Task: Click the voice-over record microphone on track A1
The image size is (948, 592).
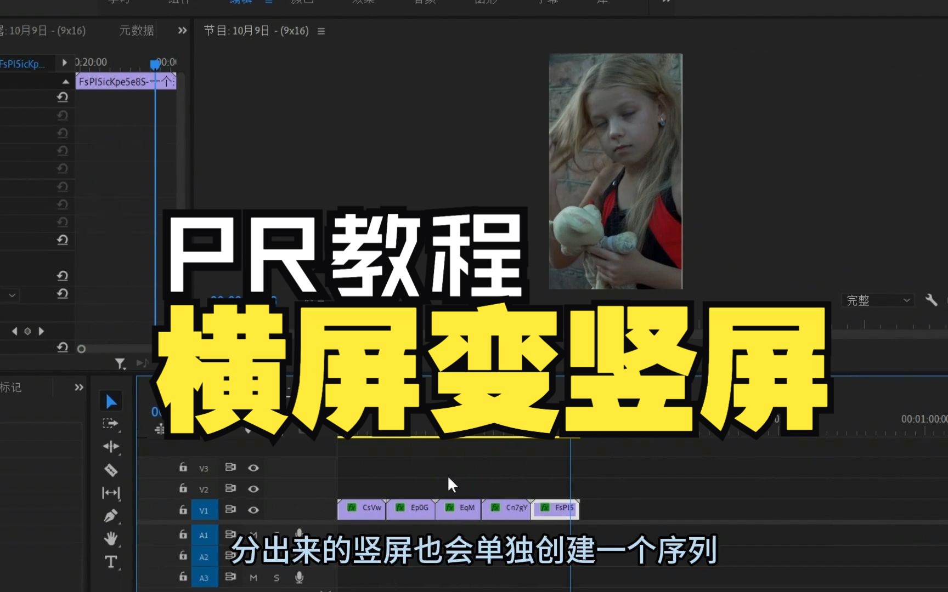Action: 299,533
